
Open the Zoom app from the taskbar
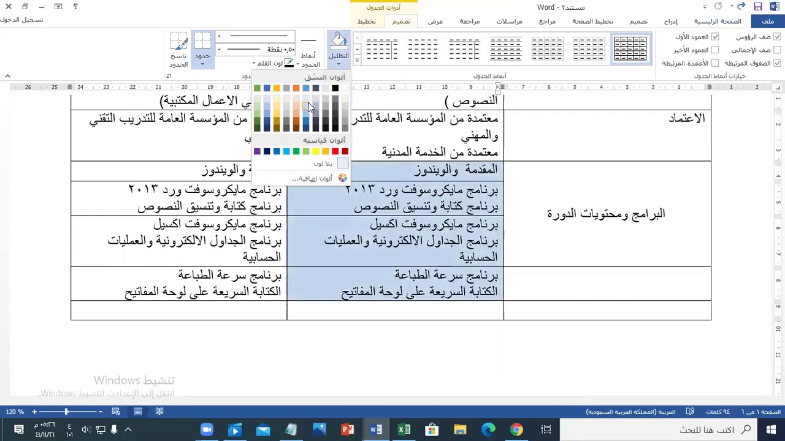(207, 430)
